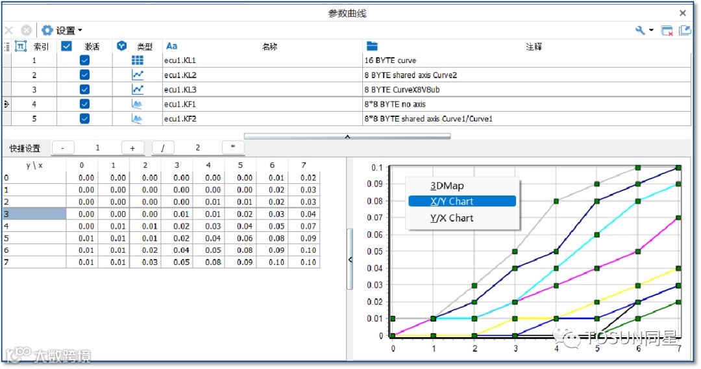This screenshot has width=701, height=369.
Task: Toggle the activation checkbox for ecu1.KF2
Action: [84, 118]
